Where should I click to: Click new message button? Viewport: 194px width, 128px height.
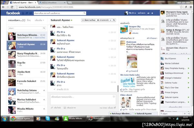[x=89, y=20]
